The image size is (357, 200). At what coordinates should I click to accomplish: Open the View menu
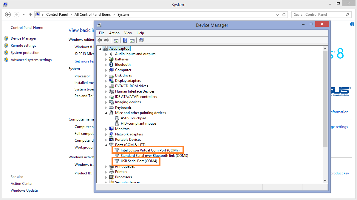128,33
